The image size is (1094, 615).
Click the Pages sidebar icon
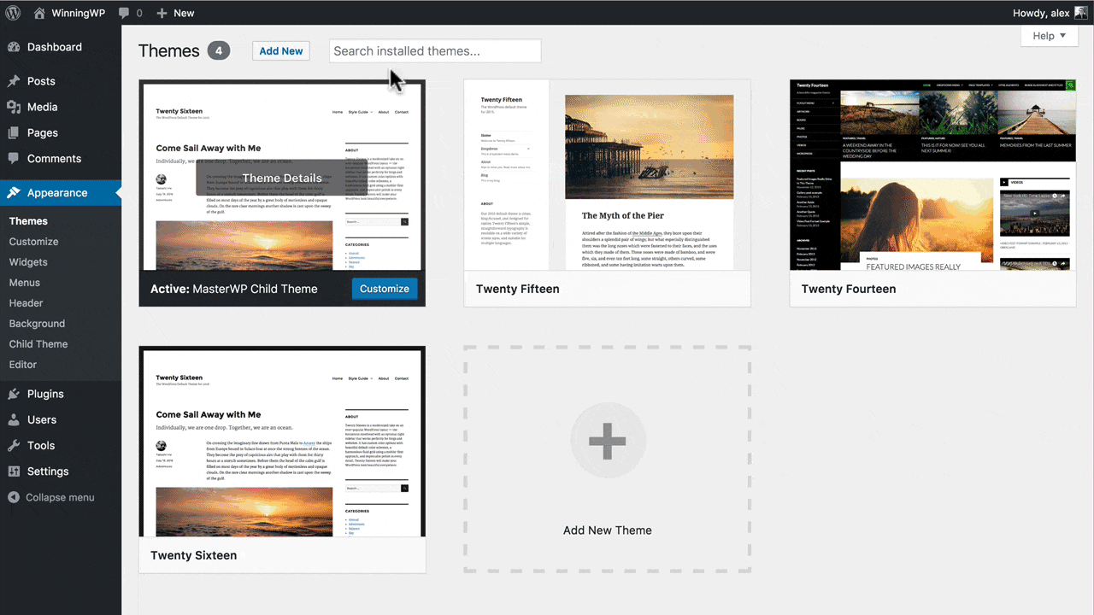15,132
